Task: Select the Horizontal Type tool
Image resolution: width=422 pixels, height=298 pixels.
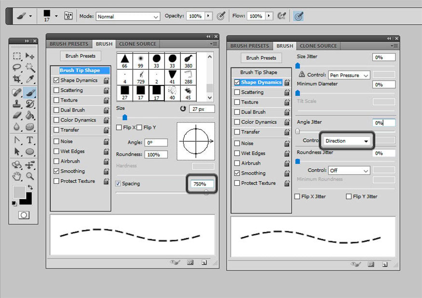Action: pyautogui.click(x=30, y=140)
